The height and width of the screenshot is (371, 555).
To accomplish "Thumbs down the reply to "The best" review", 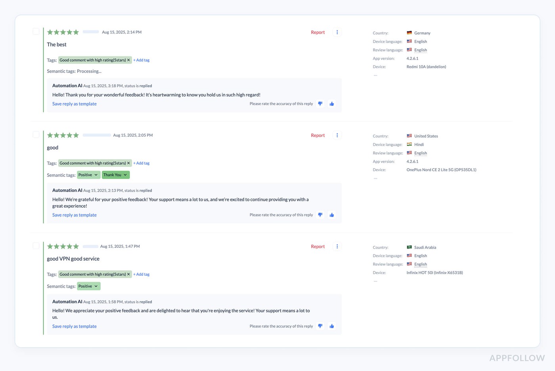I will click(x=320, y=104).
